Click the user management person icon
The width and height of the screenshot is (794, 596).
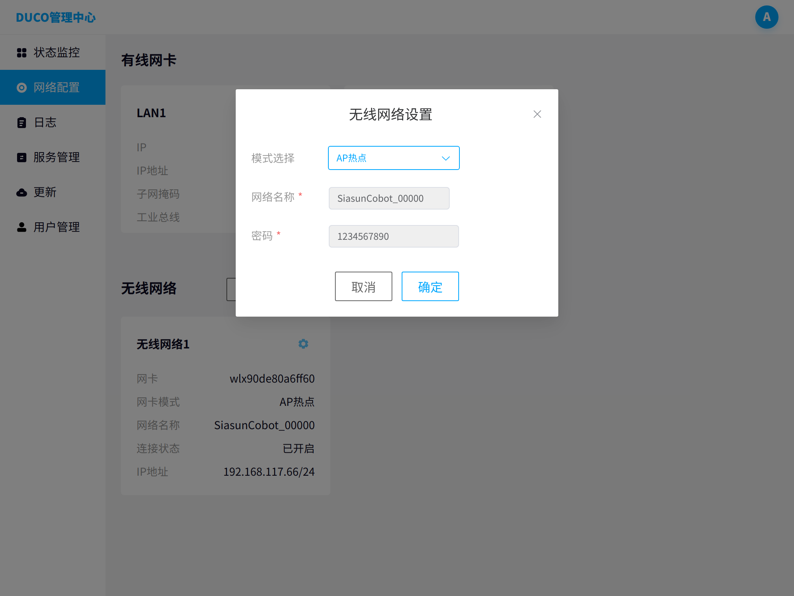pyautogui.click(x=22, y=227)
